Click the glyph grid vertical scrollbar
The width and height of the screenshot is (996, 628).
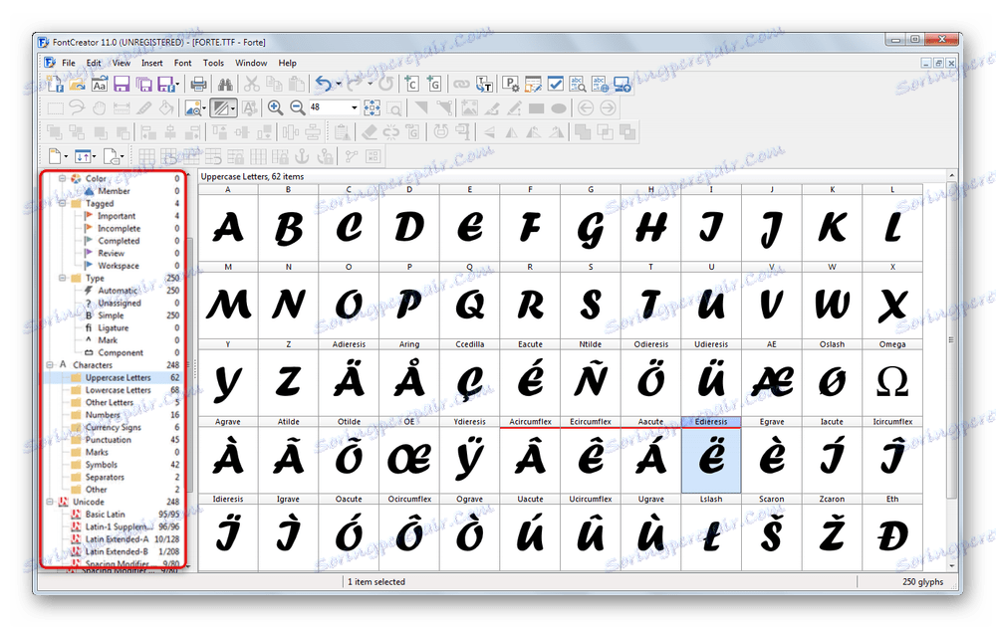coord(951,339)
